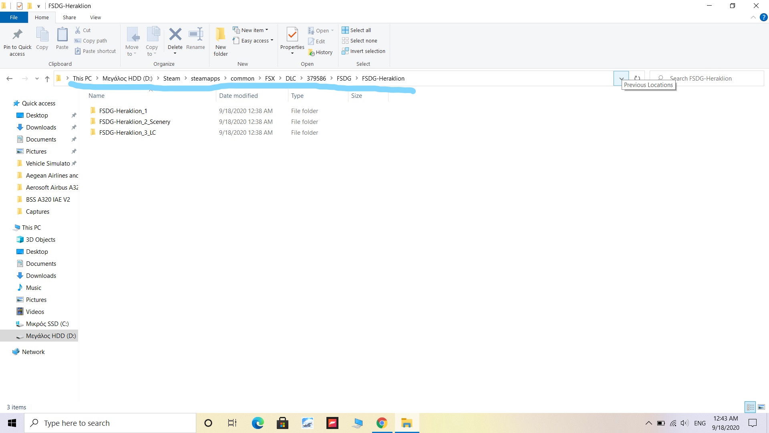Select FSDG-Heraklion_1 folder

[123, 111]
